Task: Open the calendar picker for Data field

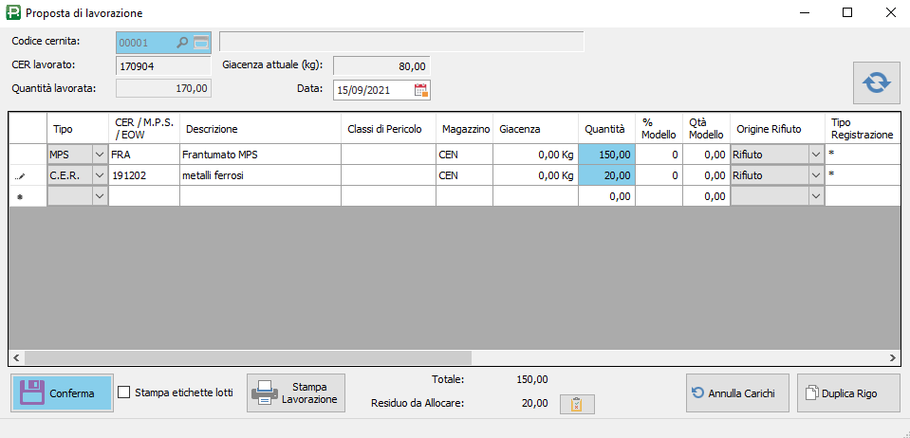Action: [x=421, y=90]
